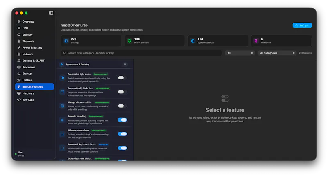The image size is (328, 176).
Task: Click the System Settings stat icon
Action: point(193,41)
